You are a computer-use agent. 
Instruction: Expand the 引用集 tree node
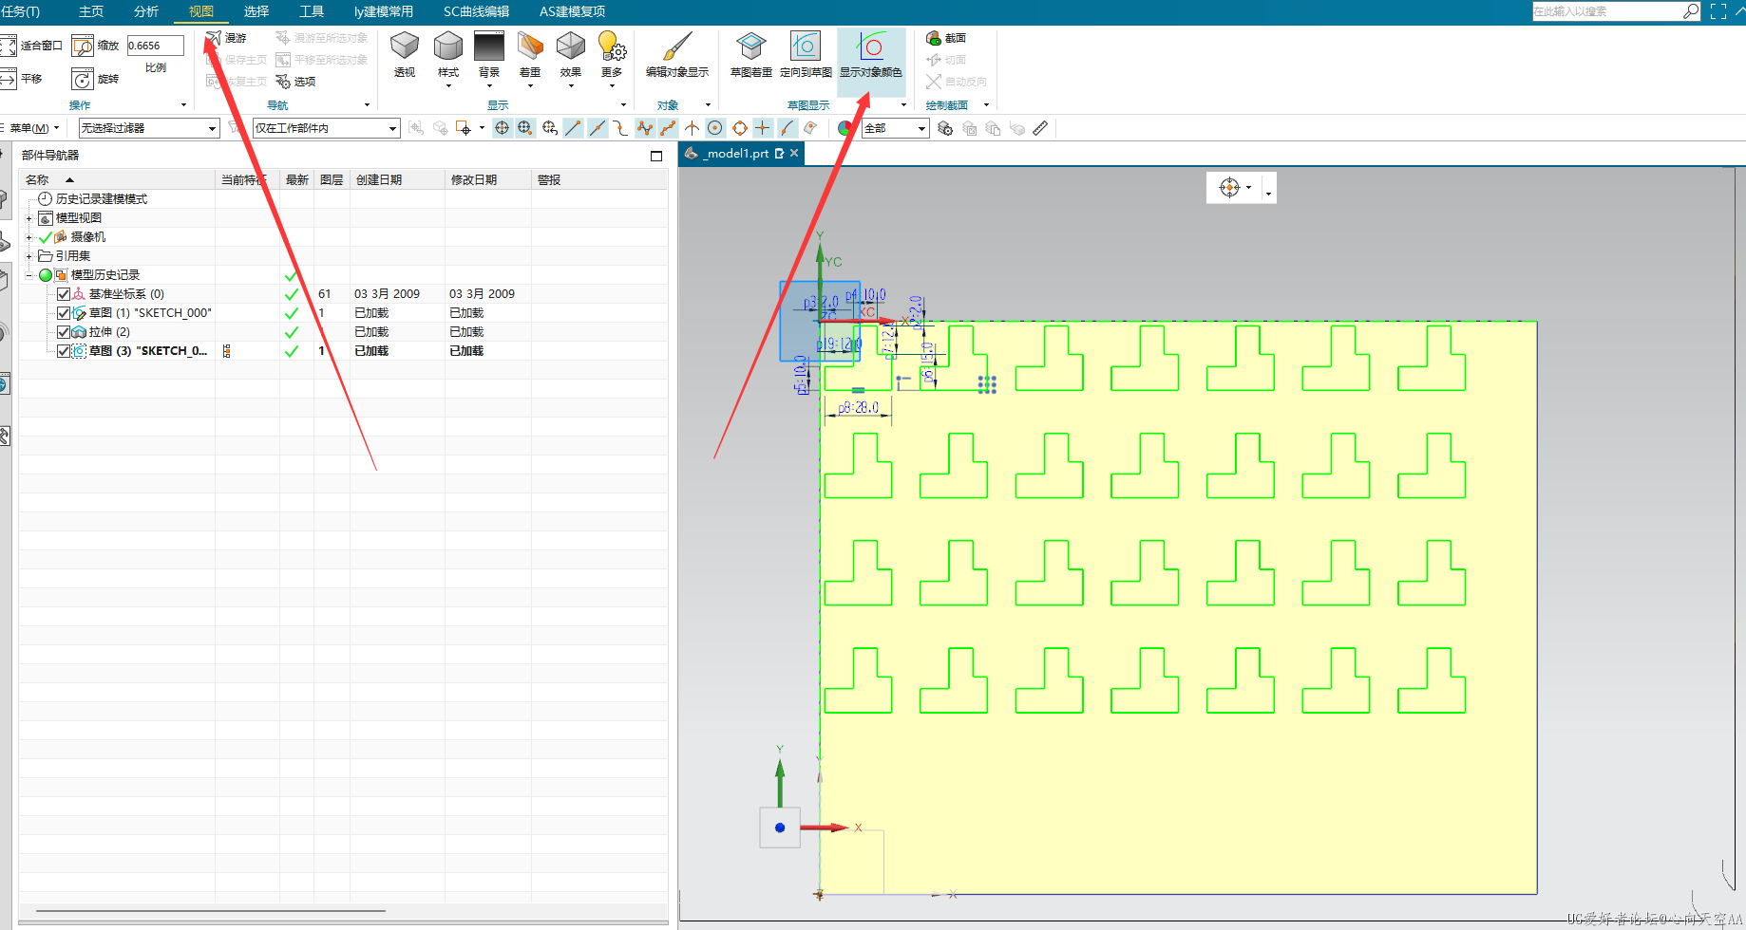(x=28, y=256)
